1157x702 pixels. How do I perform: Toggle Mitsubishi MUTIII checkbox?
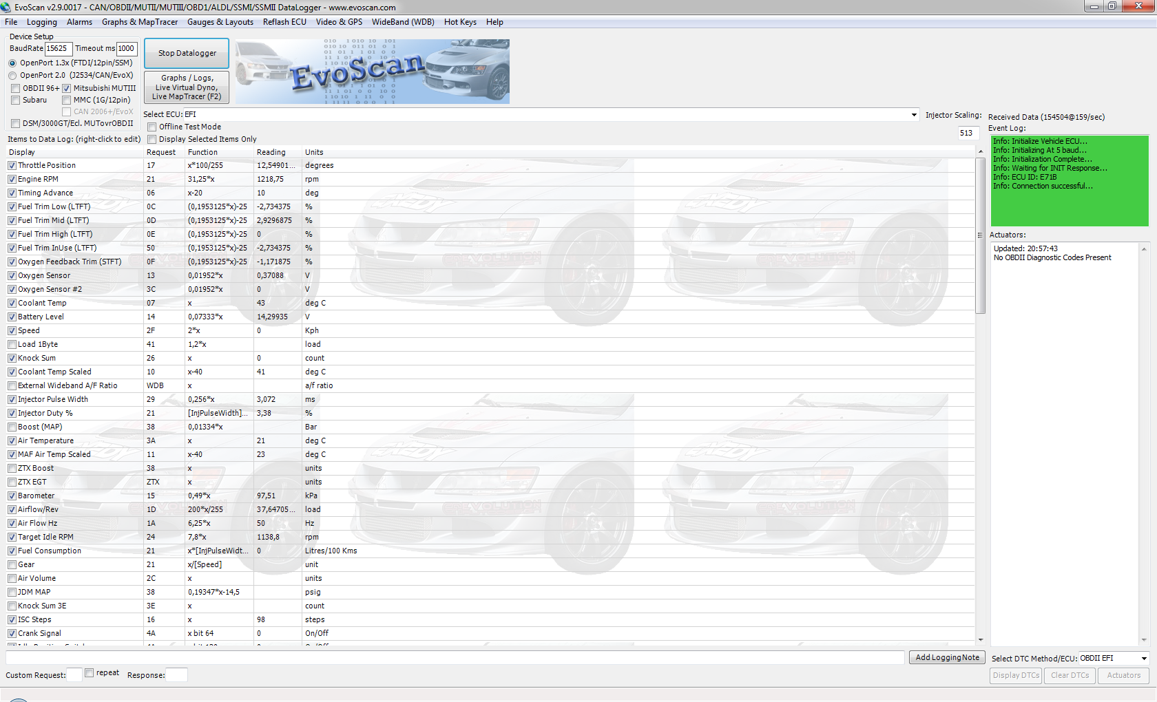66,88
